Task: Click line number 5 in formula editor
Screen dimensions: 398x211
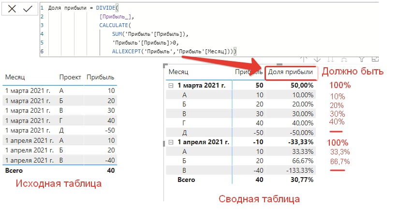Action: (x=42, y=43)
